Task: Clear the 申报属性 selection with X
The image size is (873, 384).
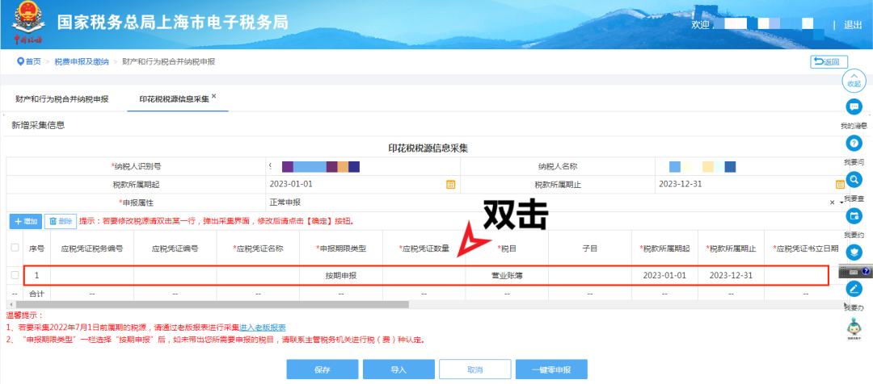Action: coord(832,202)
